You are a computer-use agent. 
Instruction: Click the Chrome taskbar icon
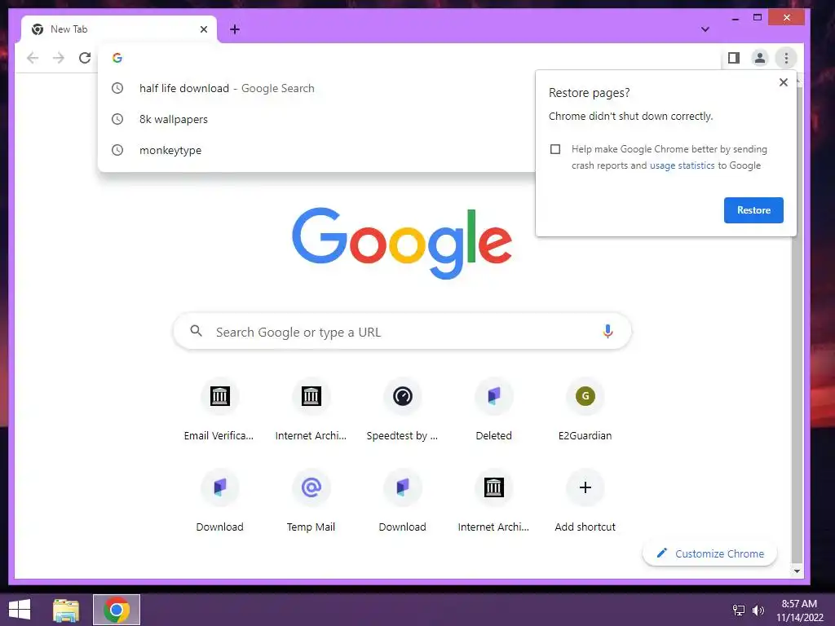[117, 610]
